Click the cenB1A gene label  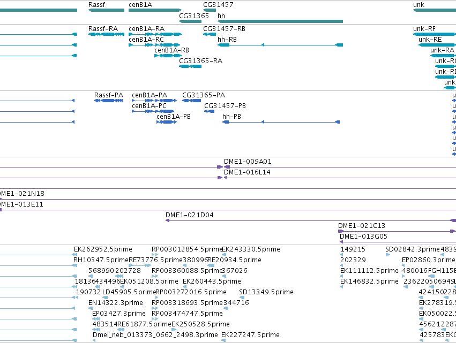(x=140, y=5)
